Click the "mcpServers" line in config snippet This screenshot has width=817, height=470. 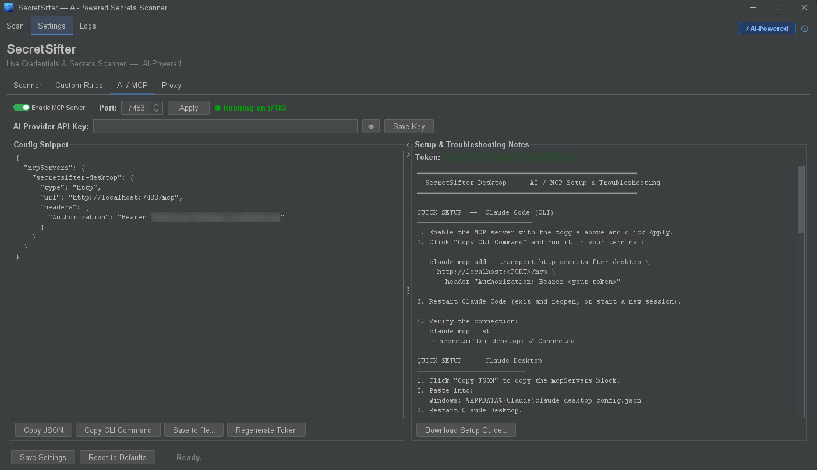(53, 168)
